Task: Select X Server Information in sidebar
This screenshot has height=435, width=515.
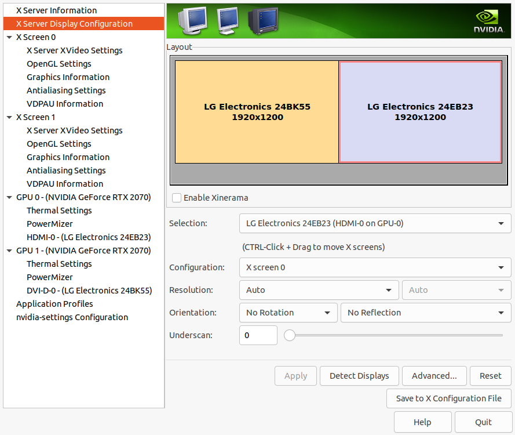Action: pyautogui.click(x=56, y=10)
